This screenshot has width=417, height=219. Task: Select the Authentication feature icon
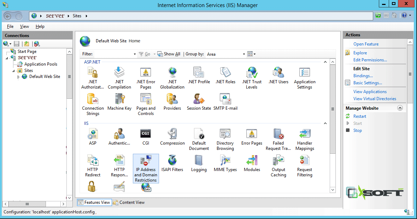pos(119,137)
